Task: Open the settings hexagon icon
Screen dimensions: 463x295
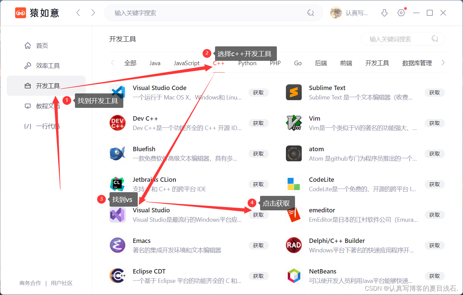Action: coord(401,13)
